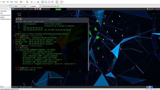Open the Terminal File menu
This screenshot has height=90, width=160.
pos(17,22)
